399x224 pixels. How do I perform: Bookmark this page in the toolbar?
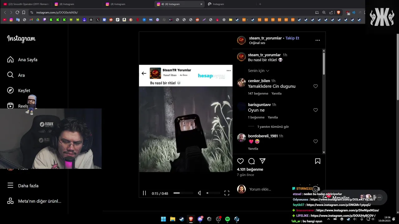click(24, 12)
